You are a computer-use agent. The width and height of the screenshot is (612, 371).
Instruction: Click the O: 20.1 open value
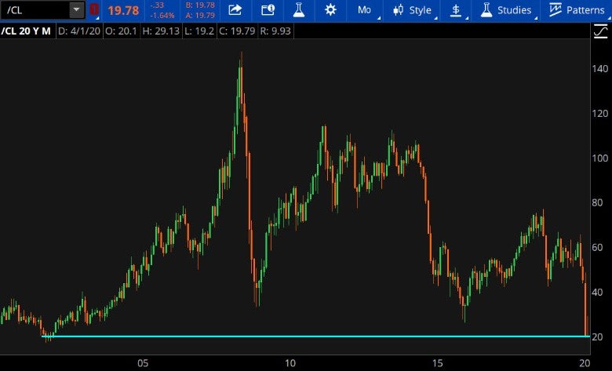click(x=121, y=31)
